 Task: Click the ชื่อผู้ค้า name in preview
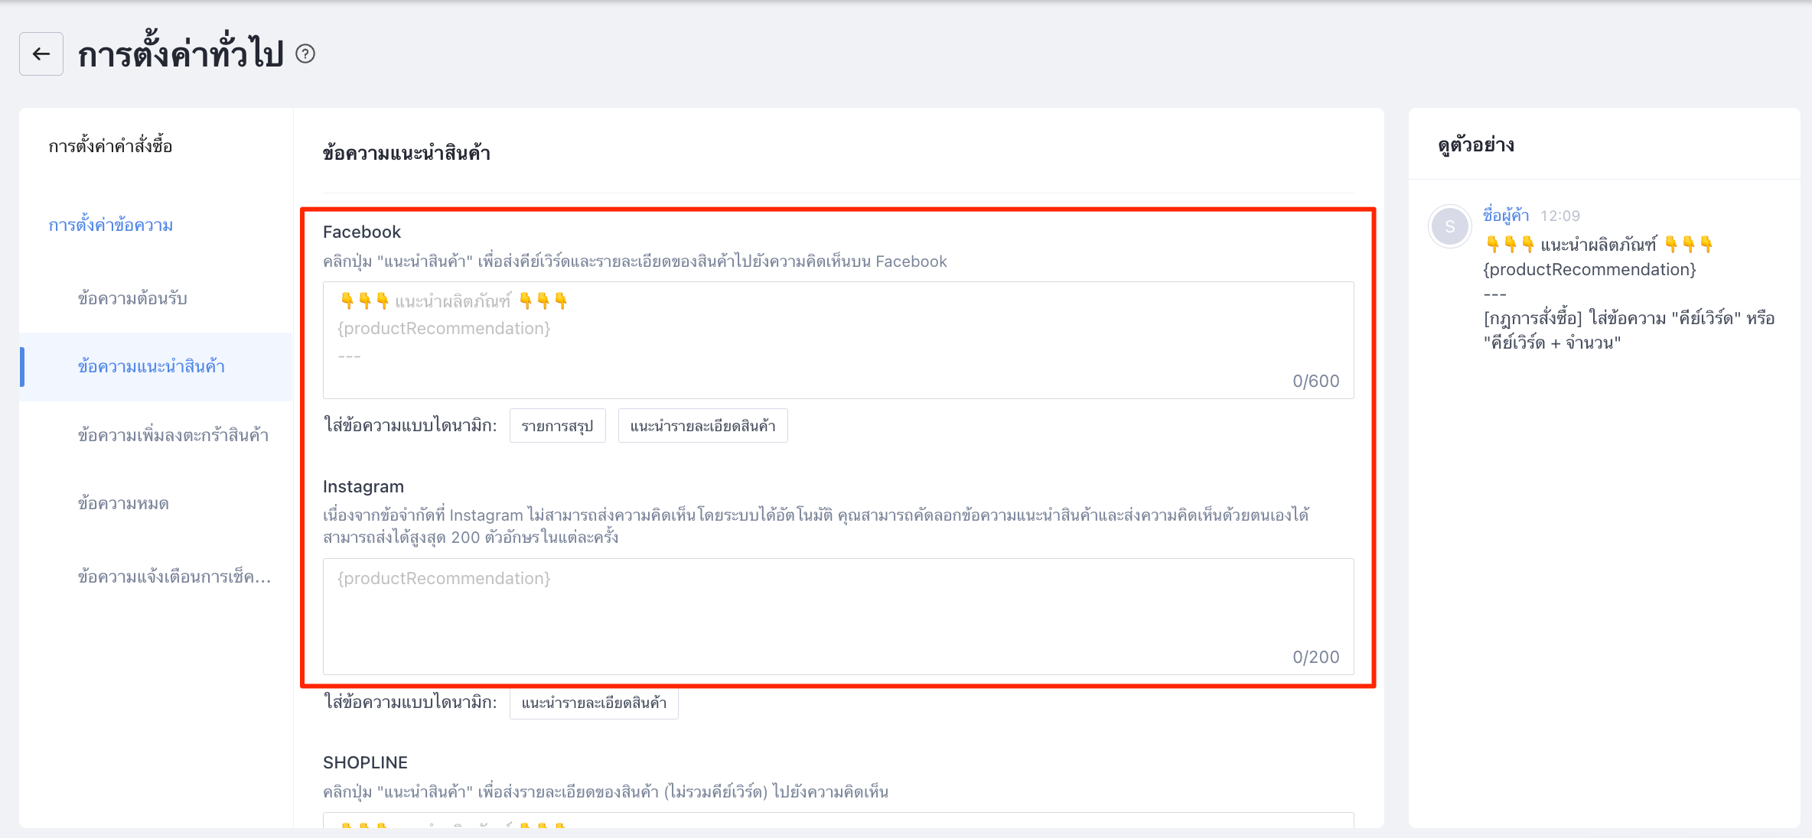pos(1505,216)
